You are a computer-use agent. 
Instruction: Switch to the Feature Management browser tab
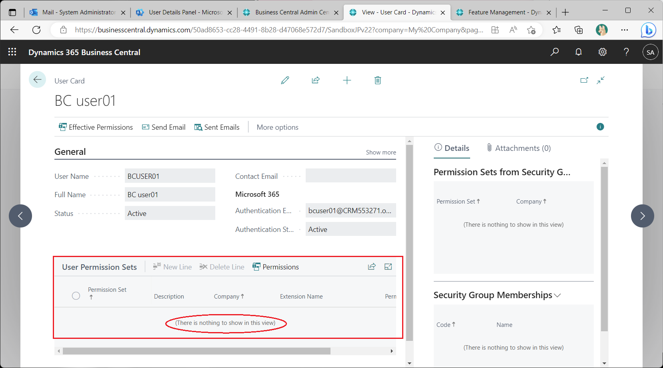(x=500, y=12)
